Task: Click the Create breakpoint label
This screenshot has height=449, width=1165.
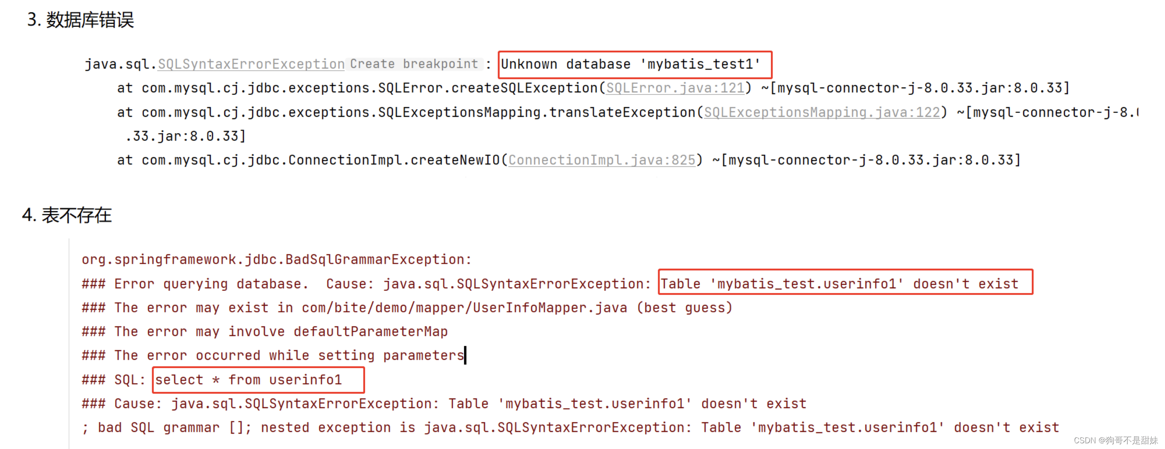Action: pyautogui.click(x=414, y=64)
